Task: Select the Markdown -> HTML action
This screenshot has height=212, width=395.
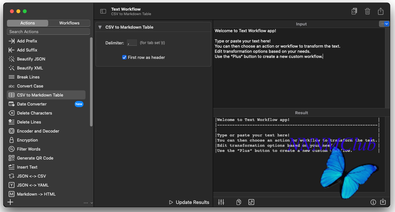Action: point(46,194)
